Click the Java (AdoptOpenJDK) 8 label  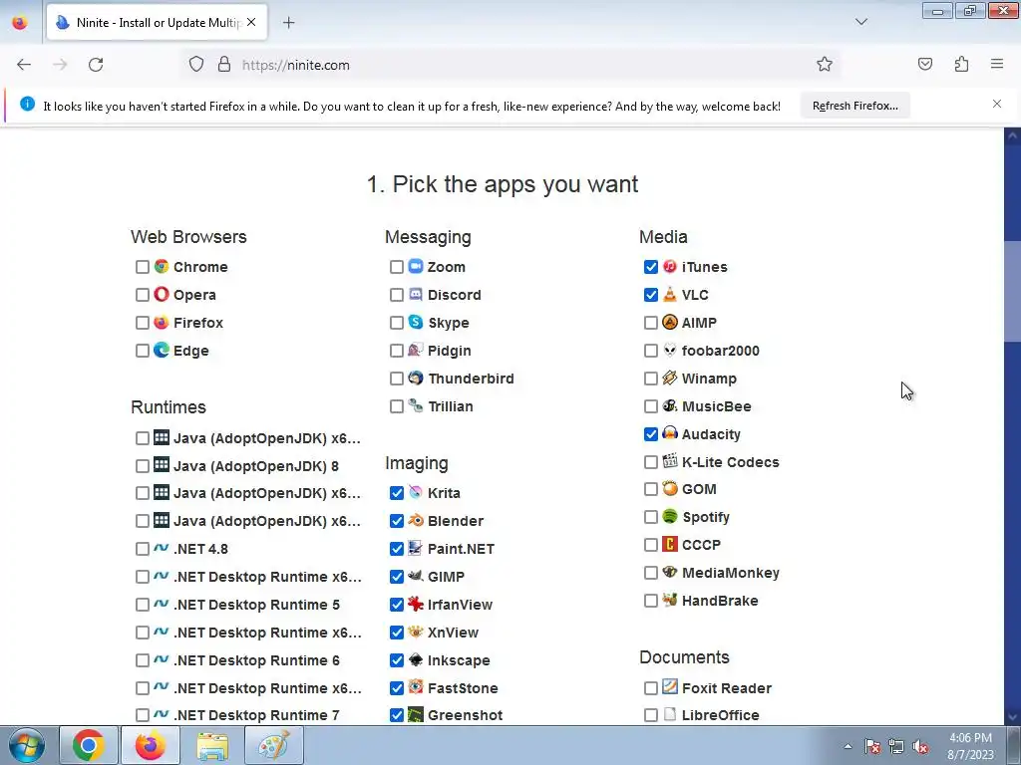coord(256,466)
